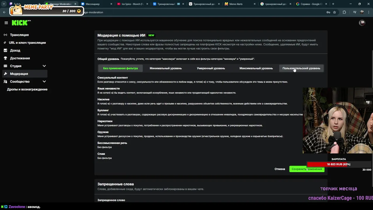Close the Мессенджер tab
The height and width of the screenshot is (210, 373).
tap(112, 4)
